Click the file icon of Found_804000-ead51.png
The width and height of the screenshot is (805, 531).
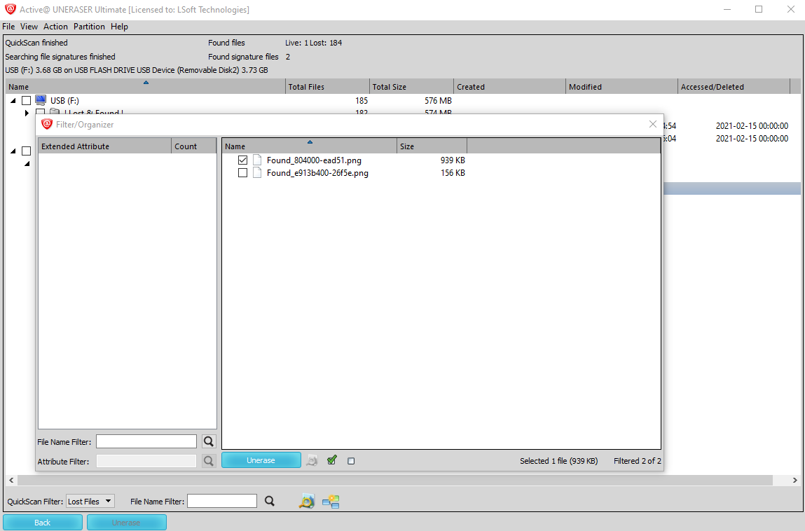pyautogui.click(x=257, y=160)
